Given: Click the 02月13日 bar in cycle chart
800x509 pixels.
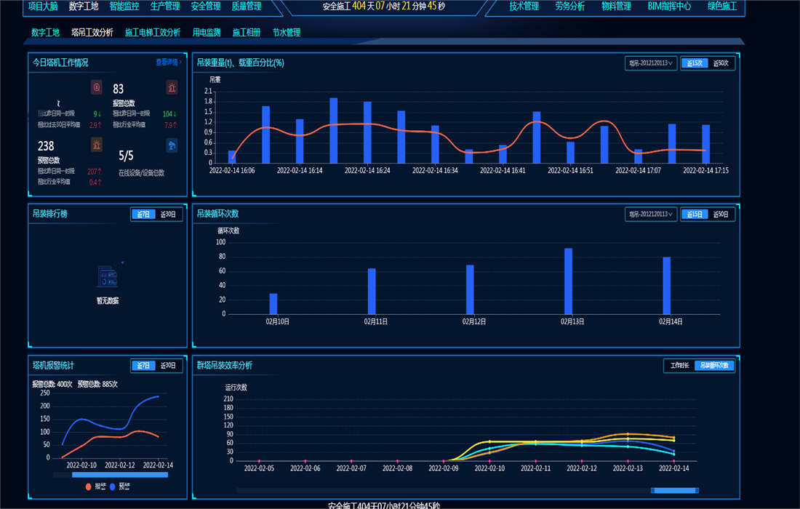Looking at the screenshot, I should pyautogui.click(x=568, y=281).
